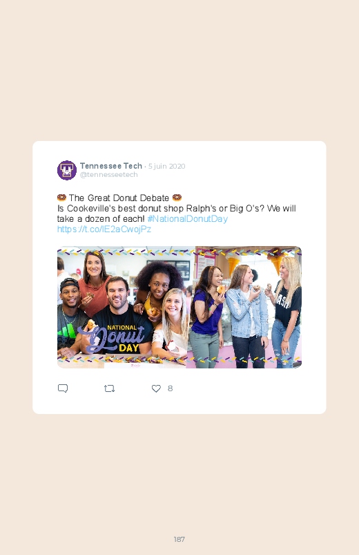Click the left donut emoji
This screenshot has width=359, height=555.
[x=62, y=198]
